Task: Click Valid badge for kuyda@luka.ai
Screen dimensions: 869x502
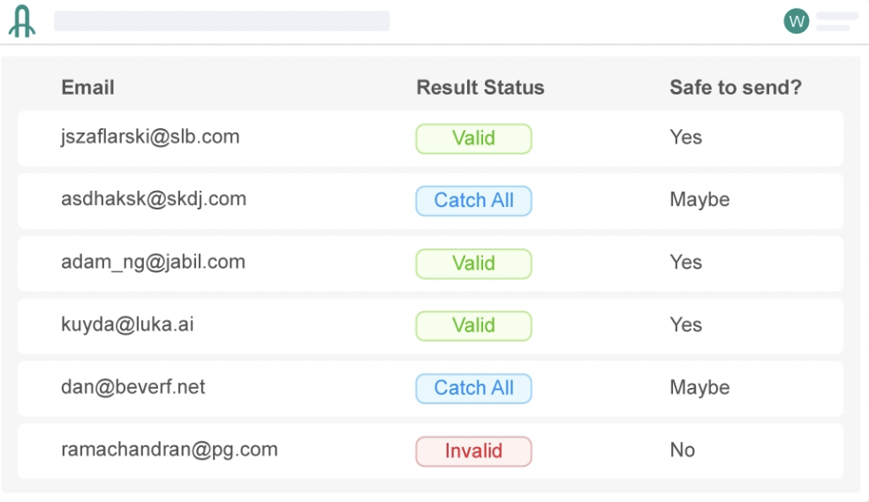Action: 473,326
